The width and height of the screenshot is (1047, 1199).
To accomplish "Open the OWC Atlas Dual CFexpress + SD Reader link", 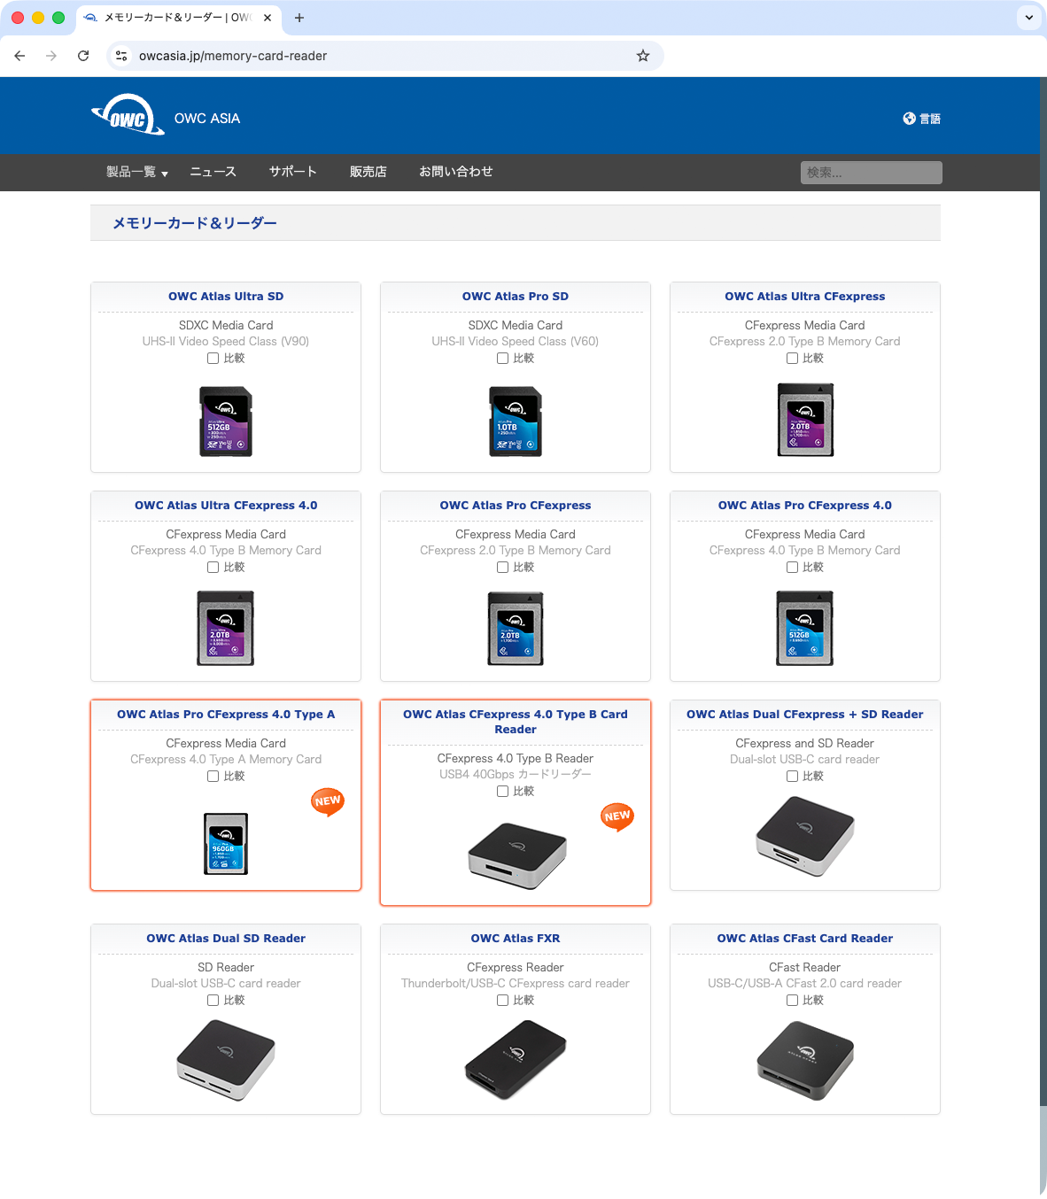I will tap(804, 714).
